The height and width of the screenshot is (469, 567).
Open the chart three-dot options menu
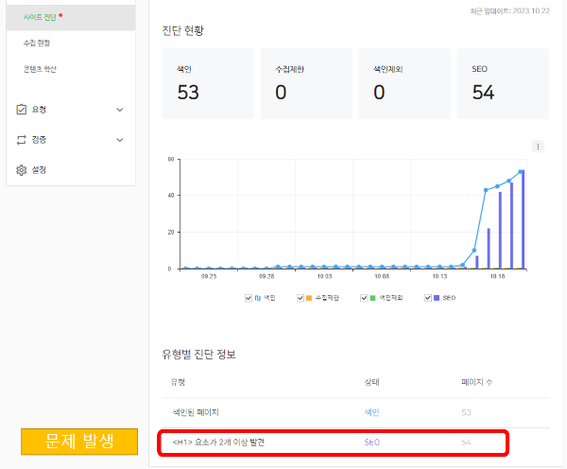(x=538, y=147)
